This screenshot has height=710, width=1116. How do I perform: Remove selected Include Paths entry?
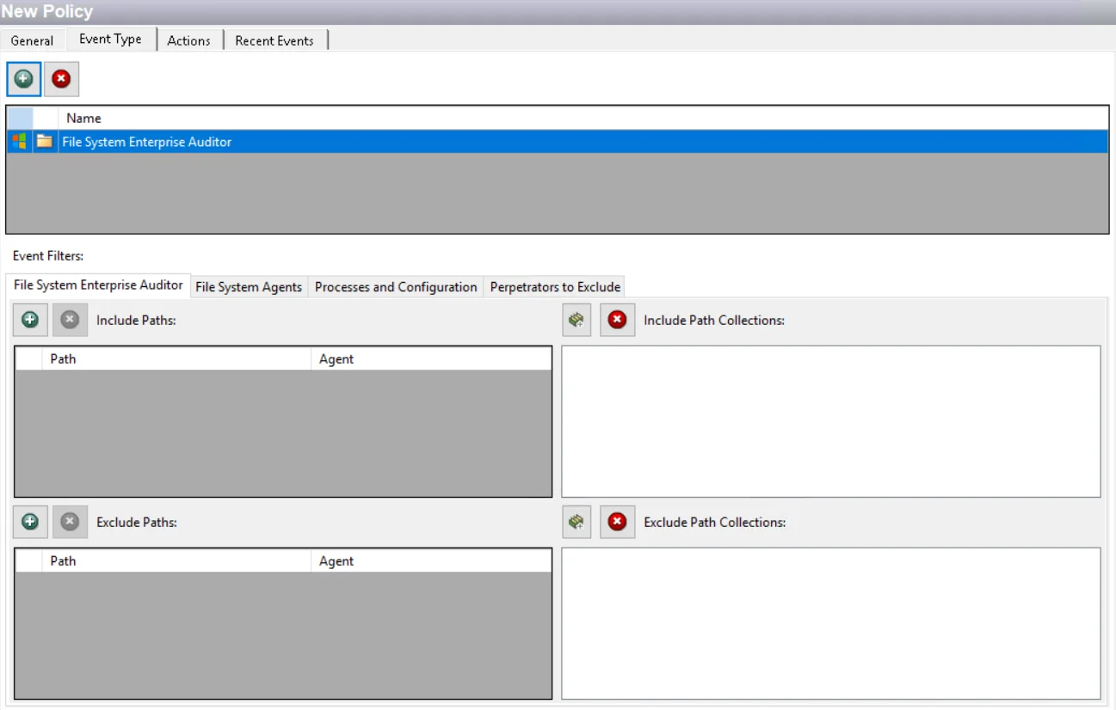(70, 320)
